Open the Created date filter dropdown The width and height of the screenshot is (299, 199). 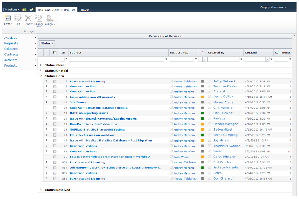[x=267, y=59]
